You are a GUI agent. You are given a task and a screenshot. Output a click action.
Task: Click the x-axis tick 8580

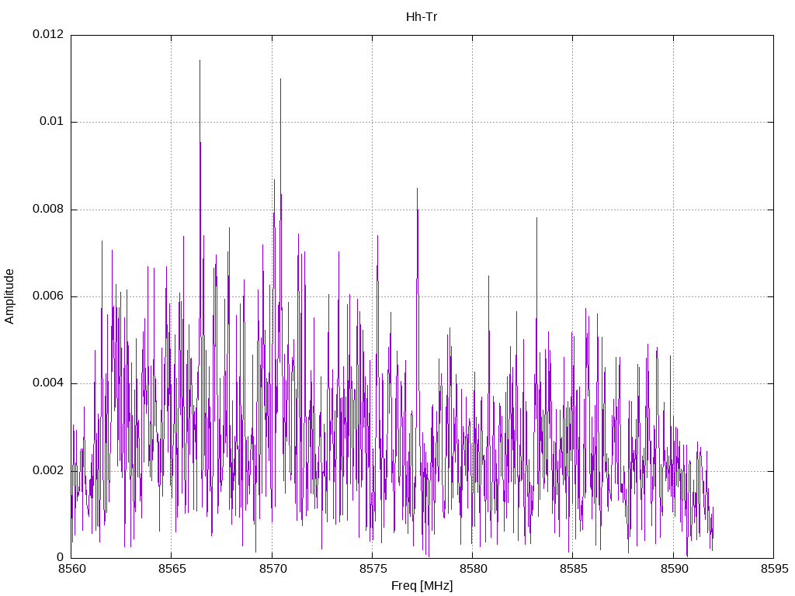(x=473, y=569)
